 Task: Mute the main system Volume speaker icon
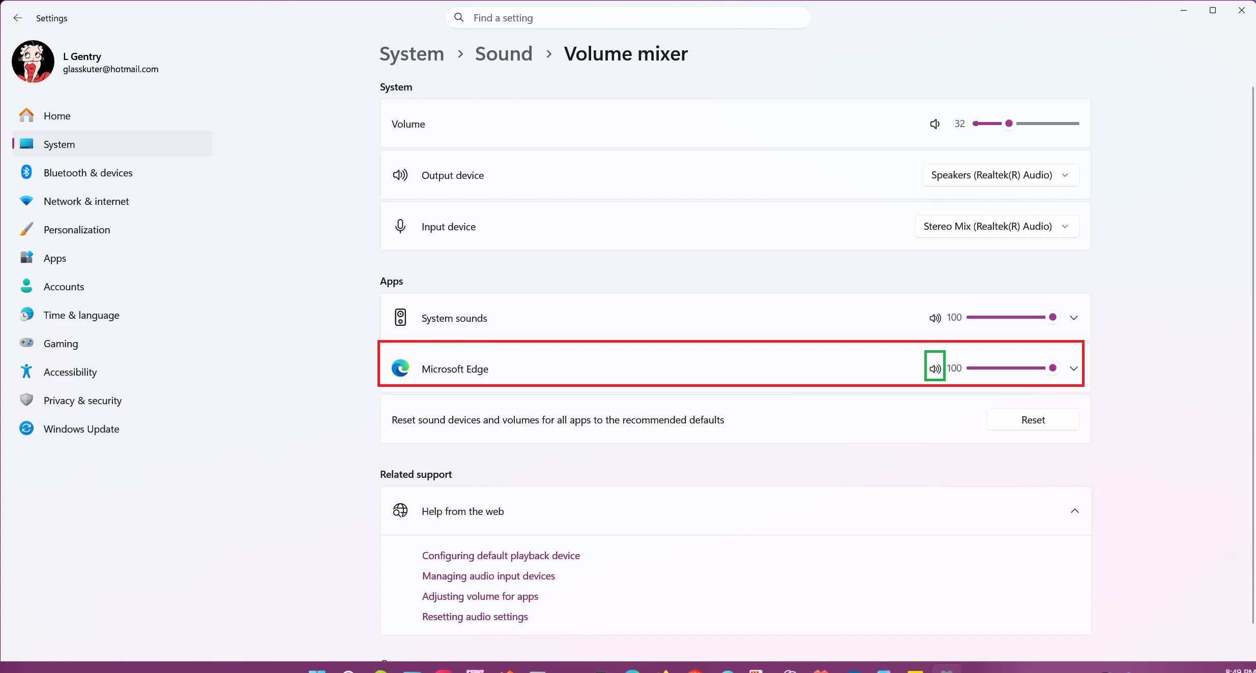point(935,124)
